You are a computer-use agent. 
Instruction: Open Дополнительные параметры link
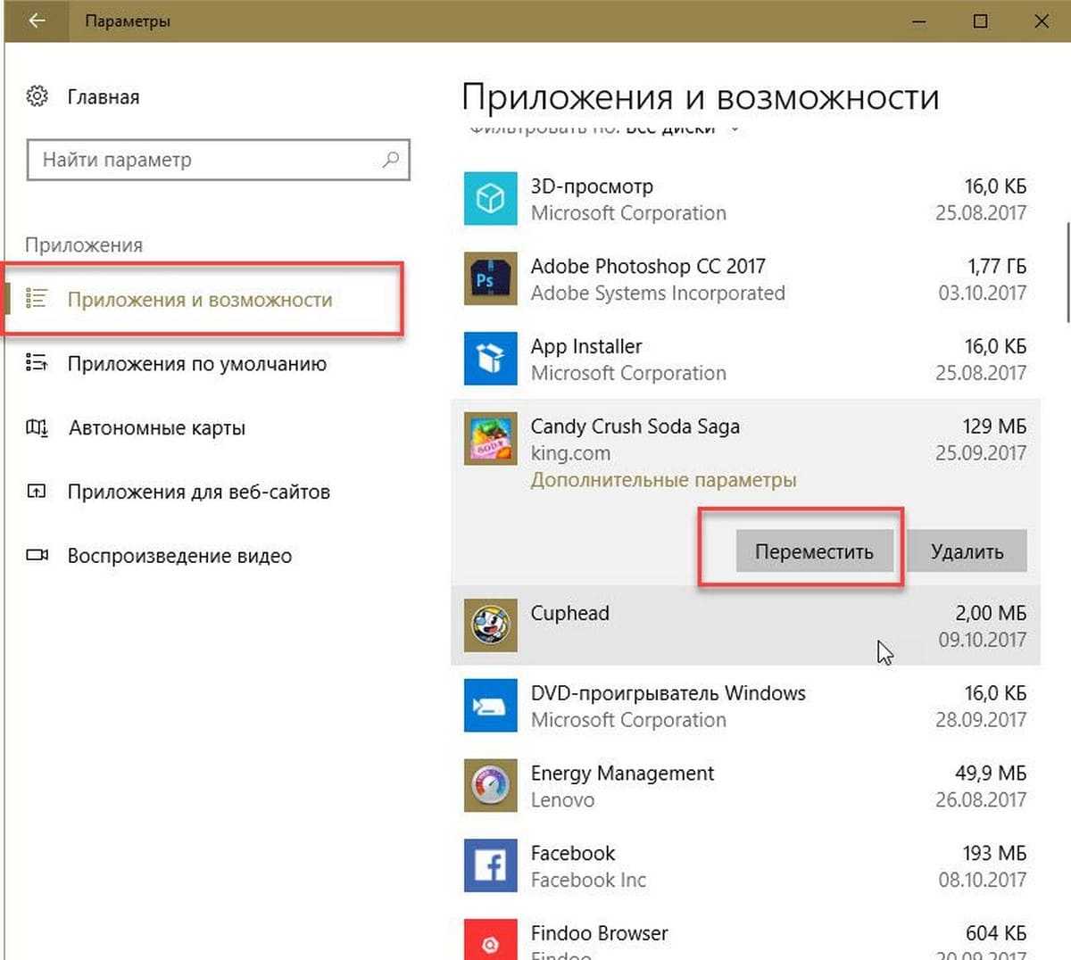point(663,480)
